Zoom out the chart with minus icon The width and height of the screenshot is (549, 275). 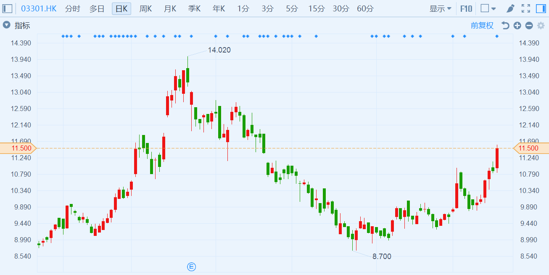529,26
